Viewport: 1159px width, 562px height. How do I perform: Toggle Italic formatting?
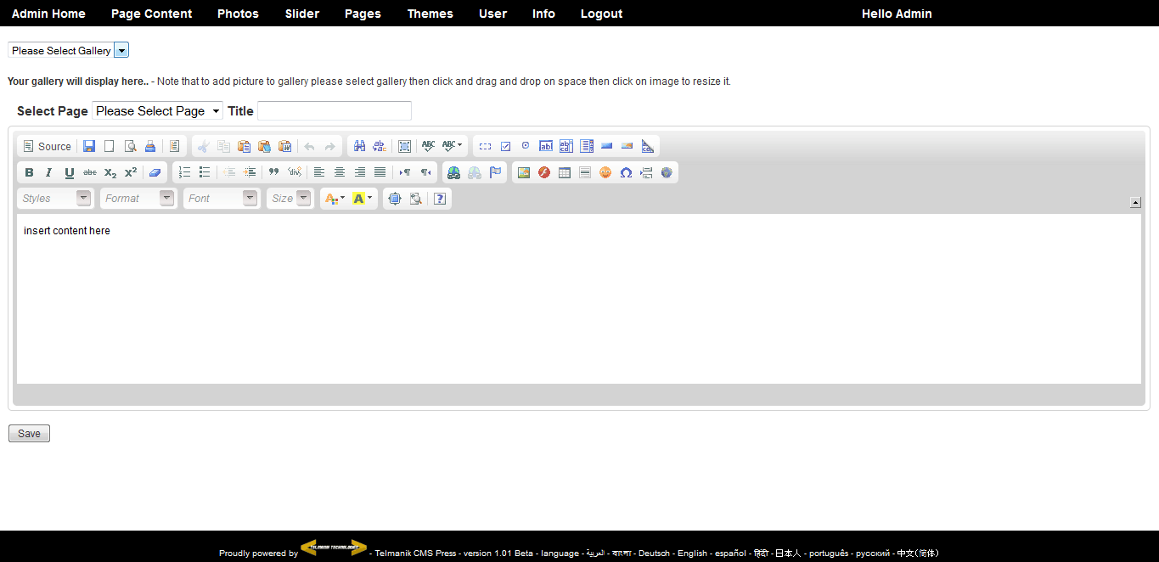[49, 172]
